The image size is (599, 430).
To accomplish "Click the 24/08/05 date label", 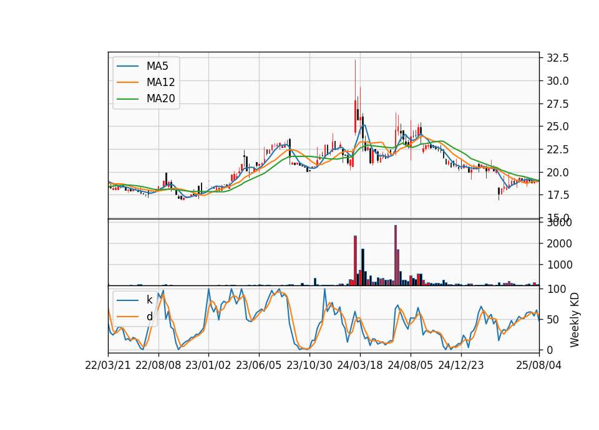I will click(x=411, y=365).
